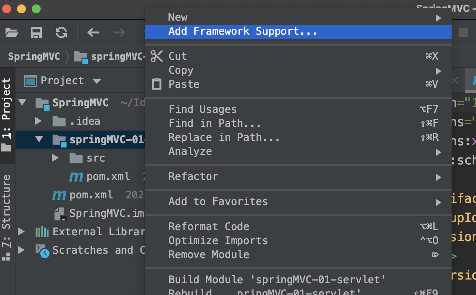Screen dimensions: 476x295
Task: Click the Save All toolbar icon
Action: pos(36,32)
